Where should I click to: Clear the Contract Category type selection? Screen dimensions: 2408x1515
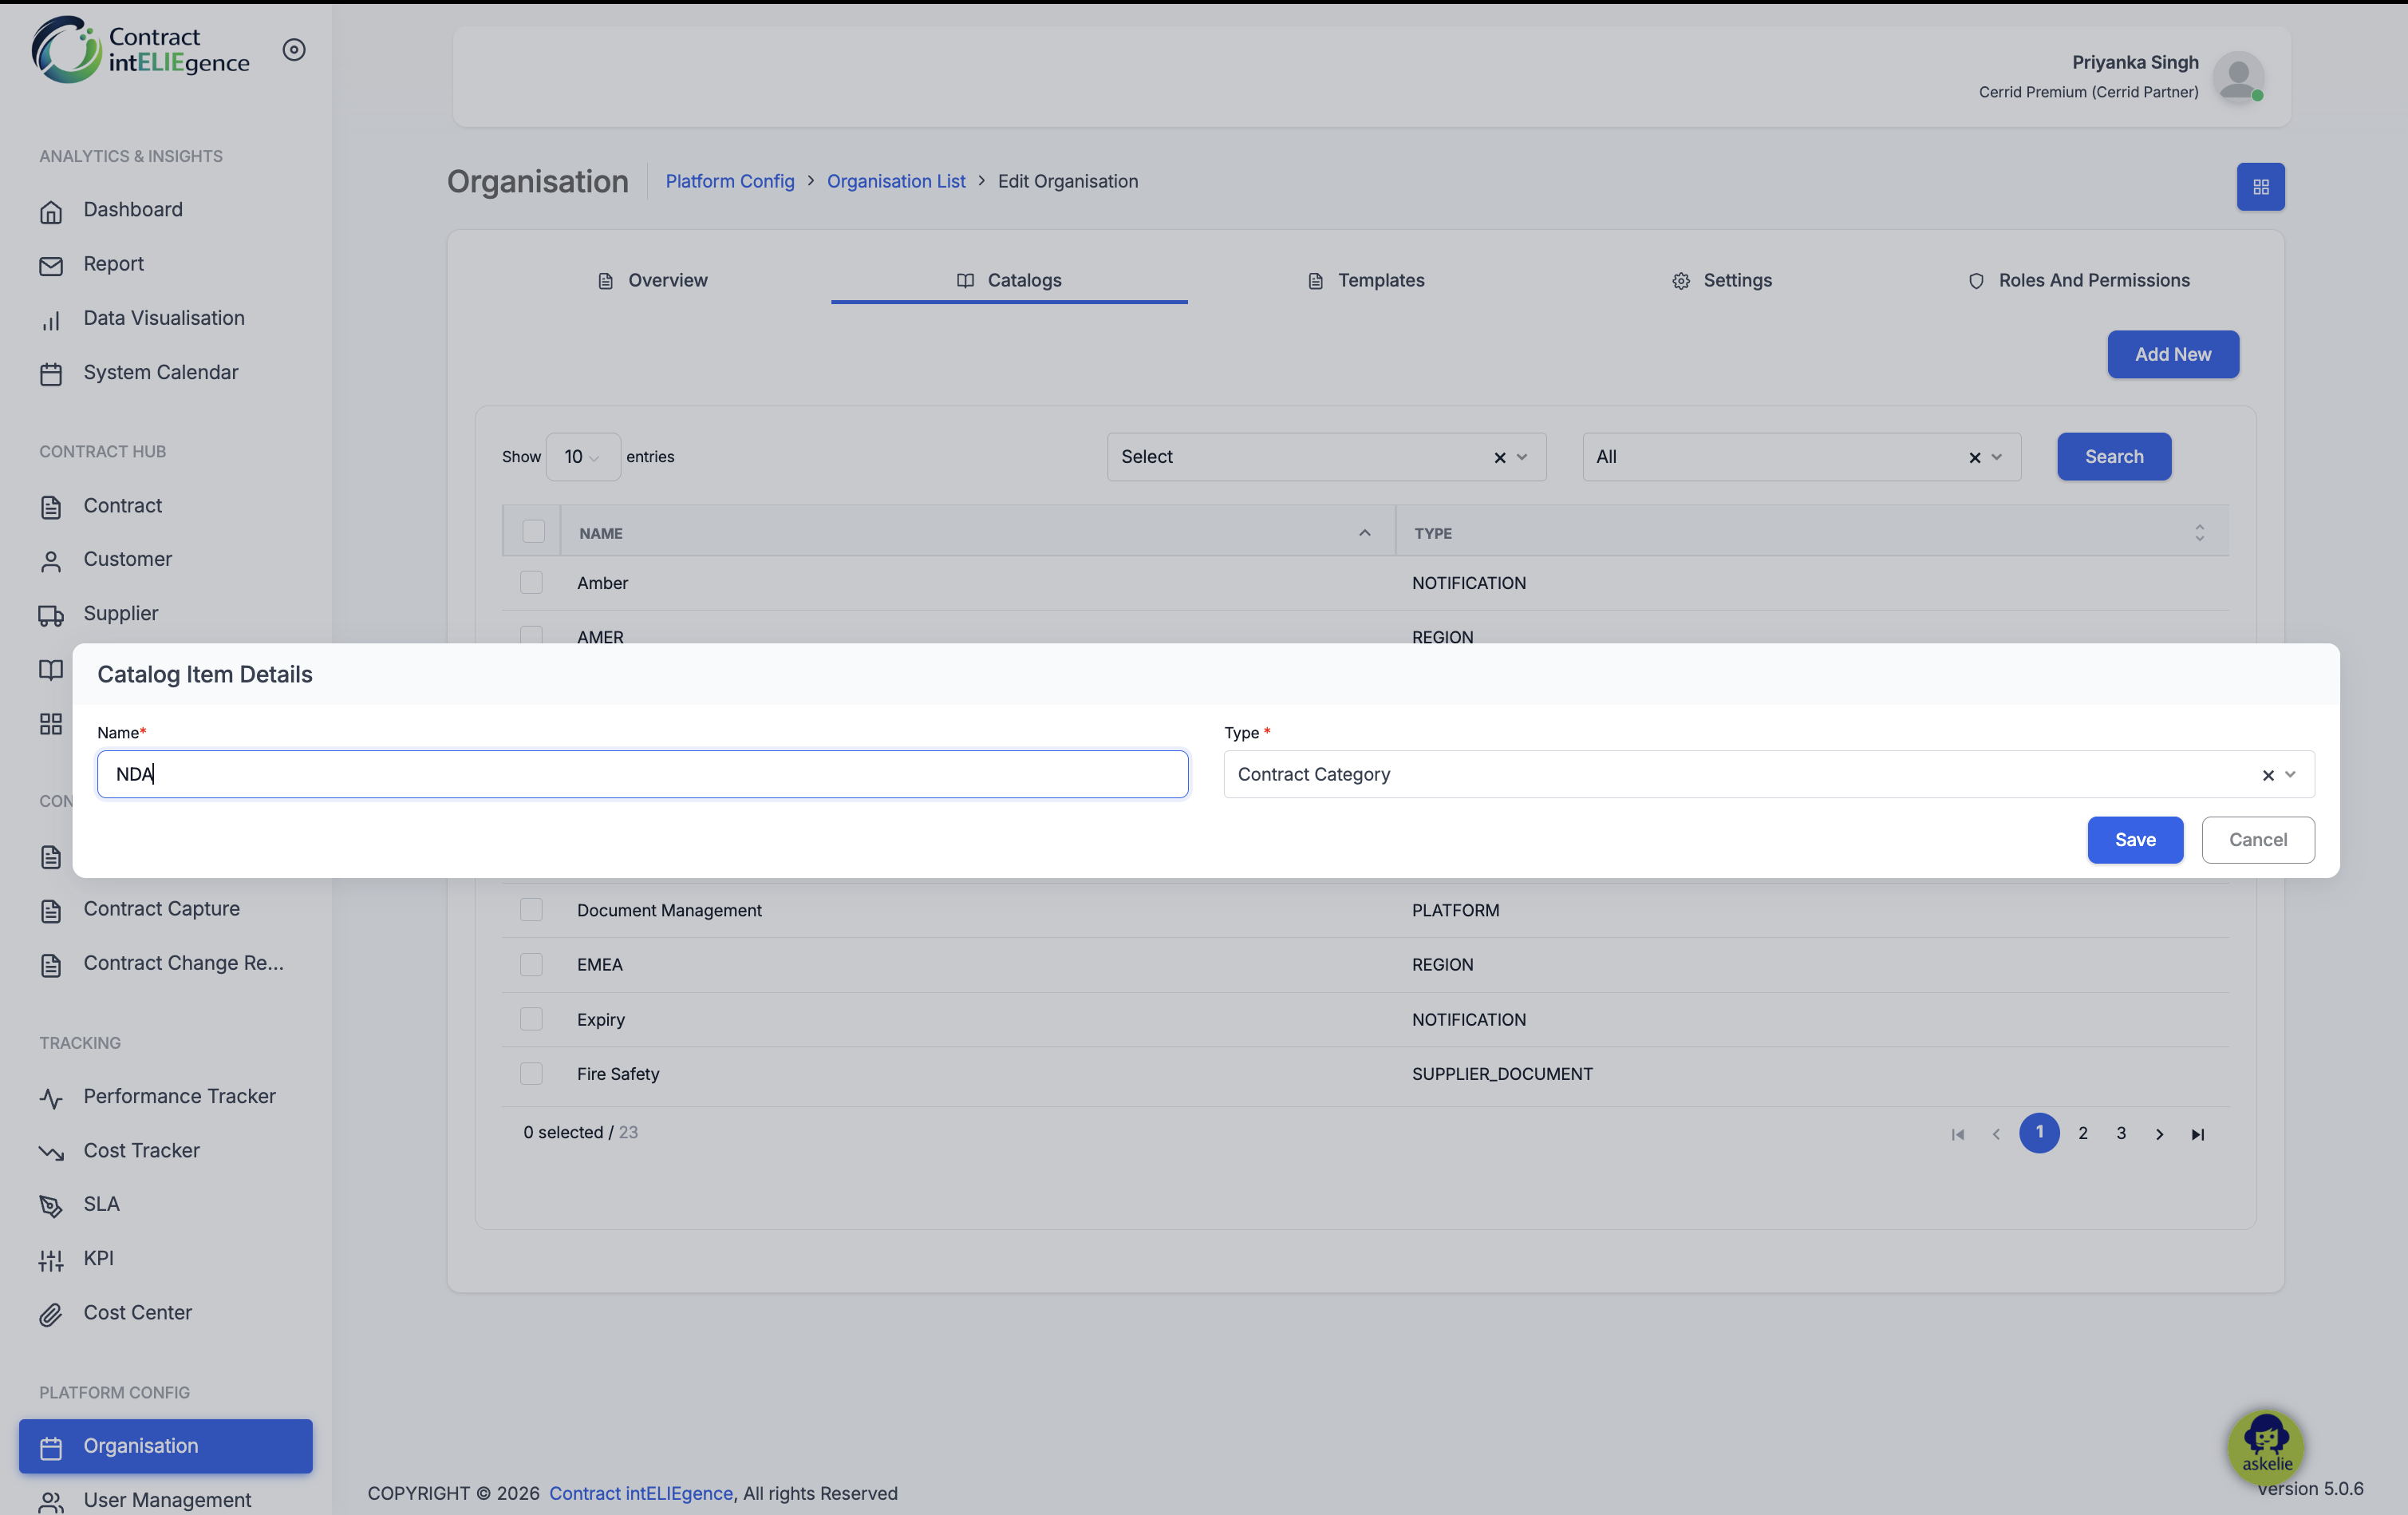point(2267,774)
